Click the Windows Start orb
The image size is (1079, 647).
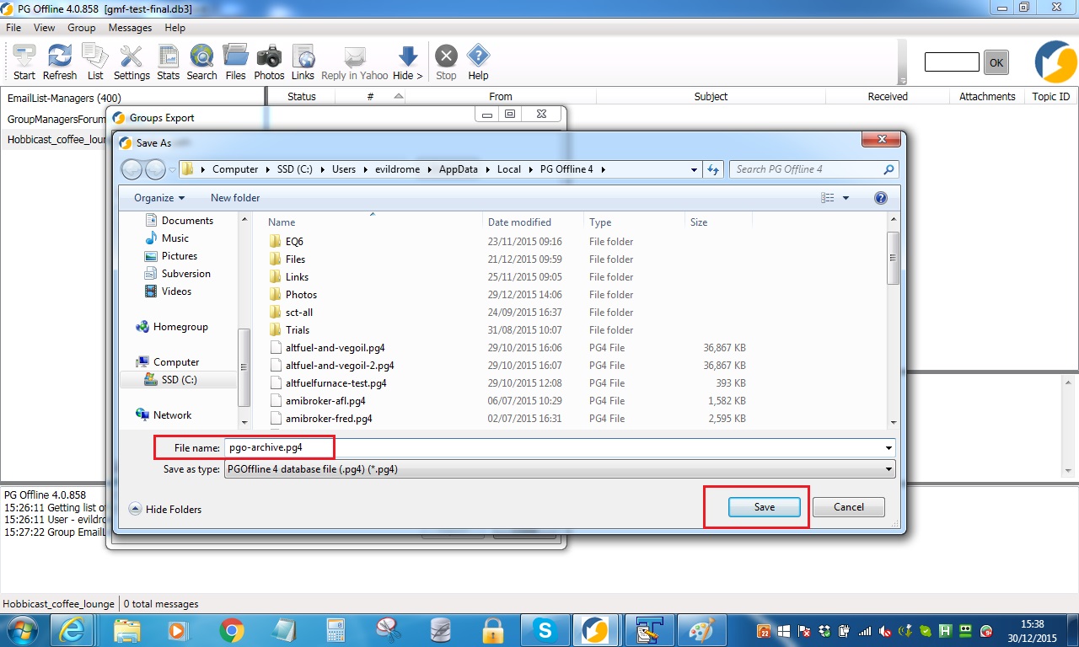click(23, 630)
